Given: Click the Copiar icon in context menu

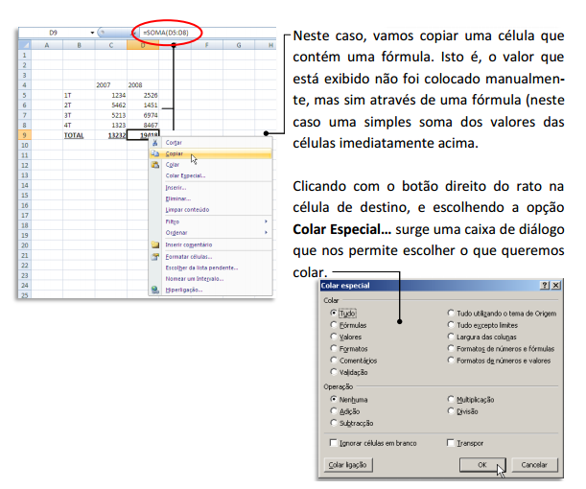Looking at the screenshot, I should click(x=155, y=153).
